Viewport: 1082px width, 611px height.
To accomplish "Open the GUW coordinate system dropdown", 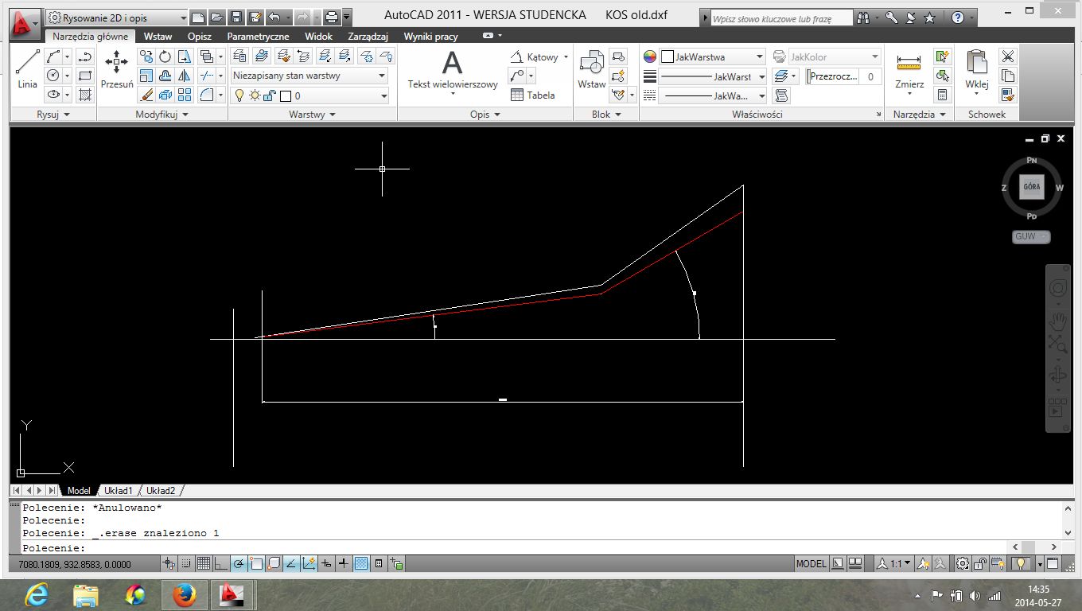I will [1031, 236].
